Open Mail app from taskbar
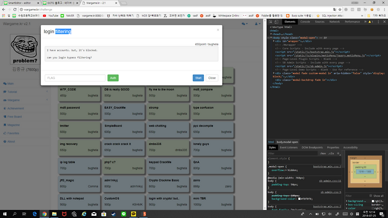Viewport: 388px width, 218px height. tap(94, 214)
